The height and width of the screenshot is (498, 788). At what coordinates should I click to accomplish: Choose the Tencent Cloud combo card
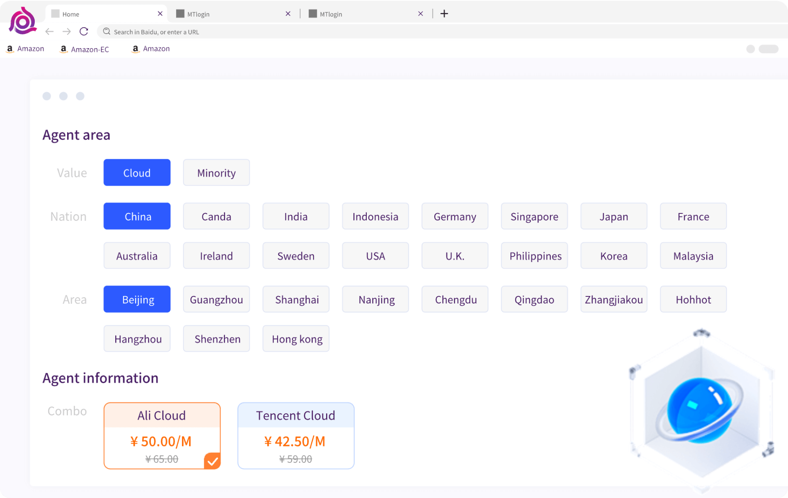(x=295, y=436)
